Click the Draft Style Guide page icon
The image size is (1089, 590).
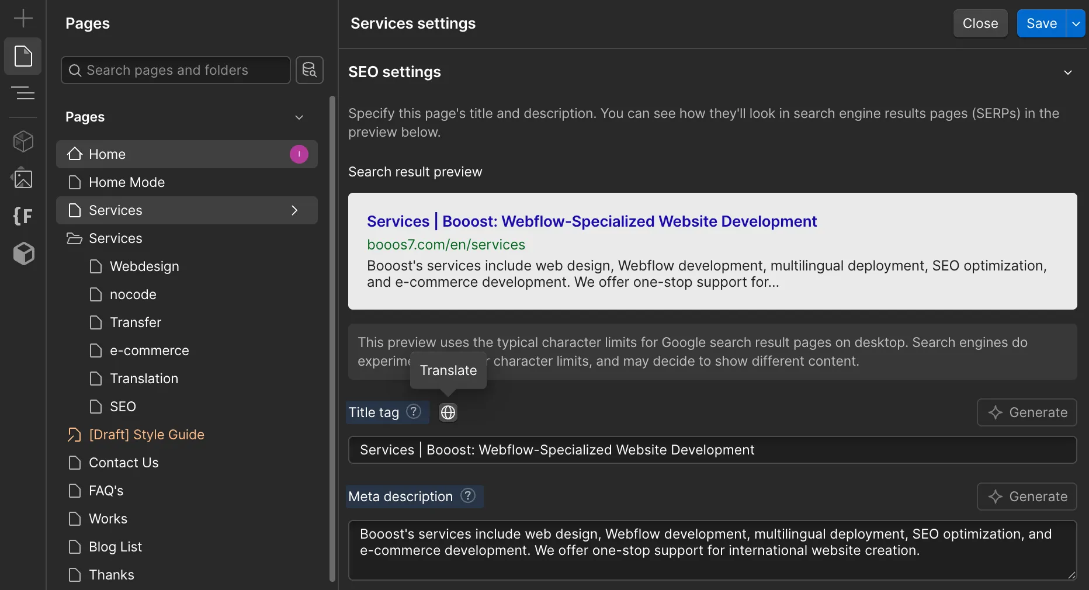pyautogui.click(x=75, y=435)
